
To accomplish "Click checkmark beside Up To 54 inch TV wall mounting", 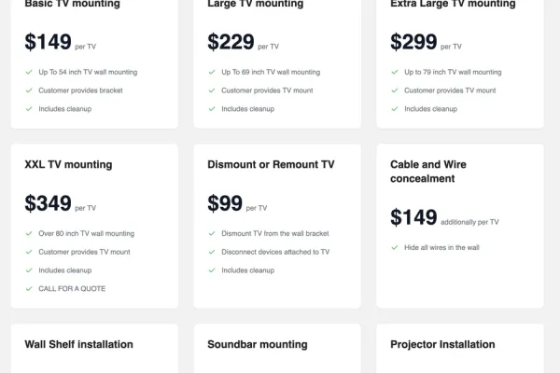I will (x=29, y=72).
